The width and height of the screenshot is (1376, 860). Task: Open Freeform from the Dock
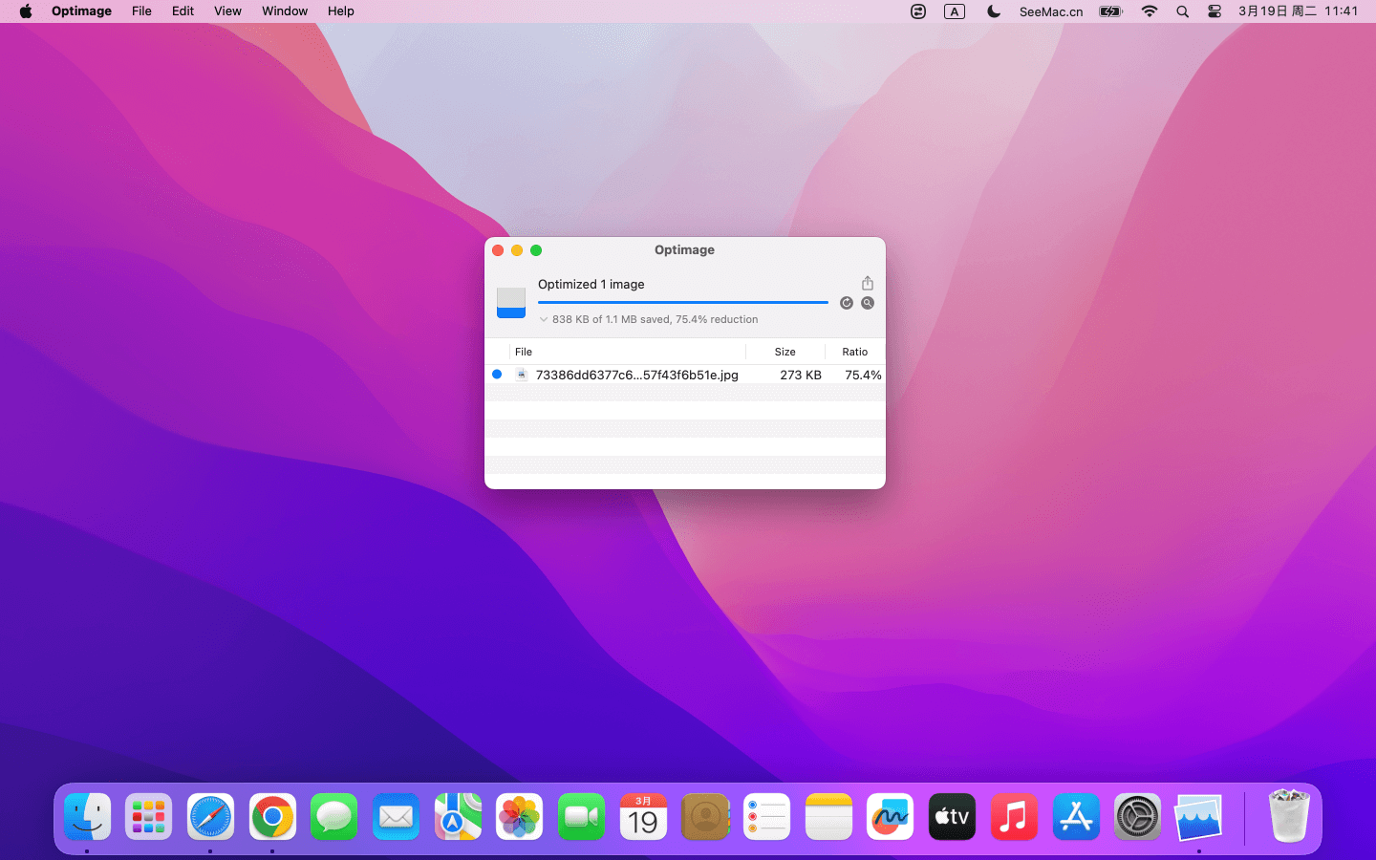click(x=891, y=817)
